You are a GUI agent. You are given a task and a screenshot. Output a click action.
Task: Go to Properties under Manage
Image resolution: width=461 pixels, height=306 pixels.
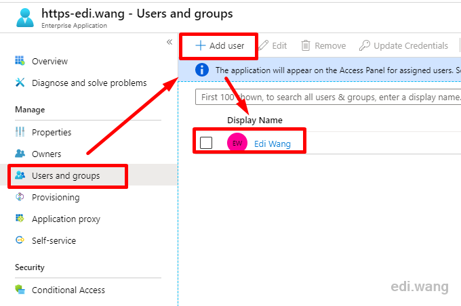(52, 132)
